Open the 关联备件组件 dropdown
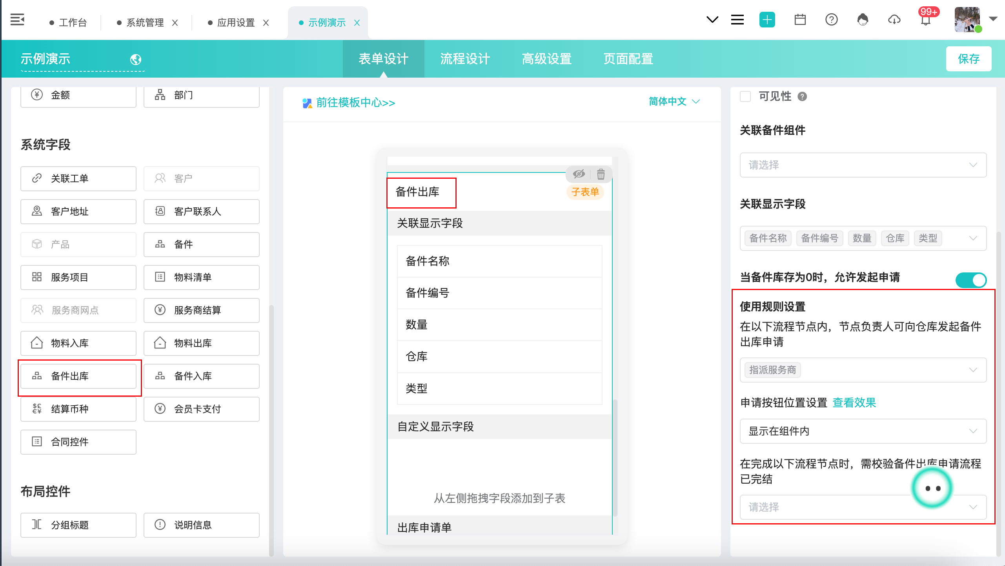 click(x=863, y=165)
